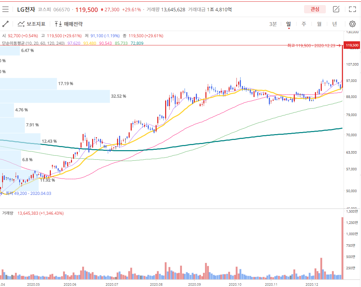Click the 11.92 % volume profile label

tap(48, 180)
